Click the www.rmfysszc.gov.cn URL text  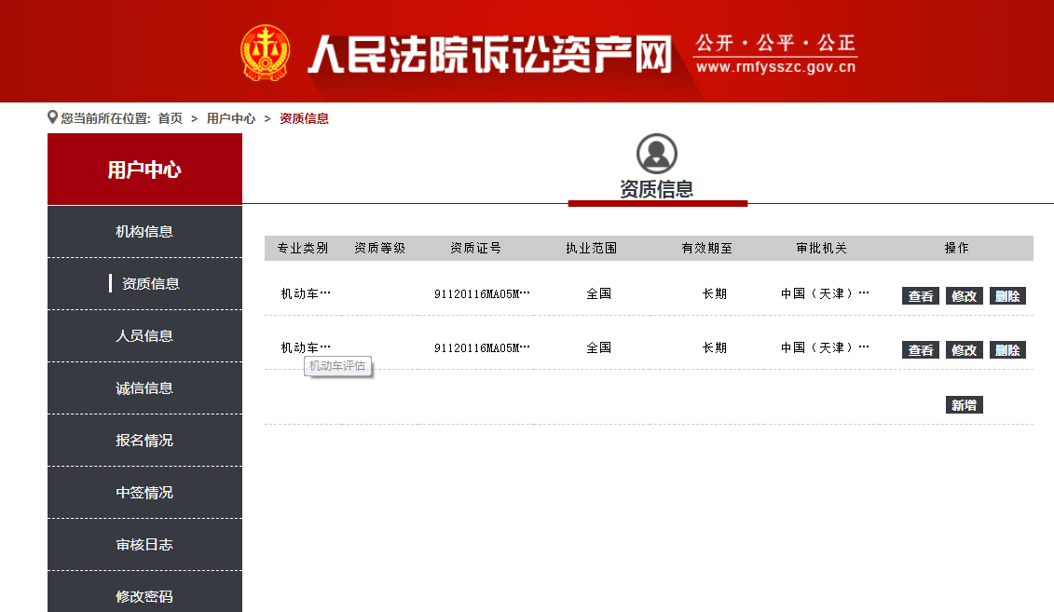click(775, 67)
